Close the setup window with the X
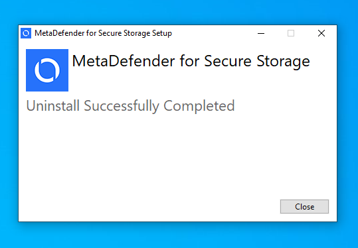Image resolution: width=358 pixels, height=248 pixels. [321, 33]
